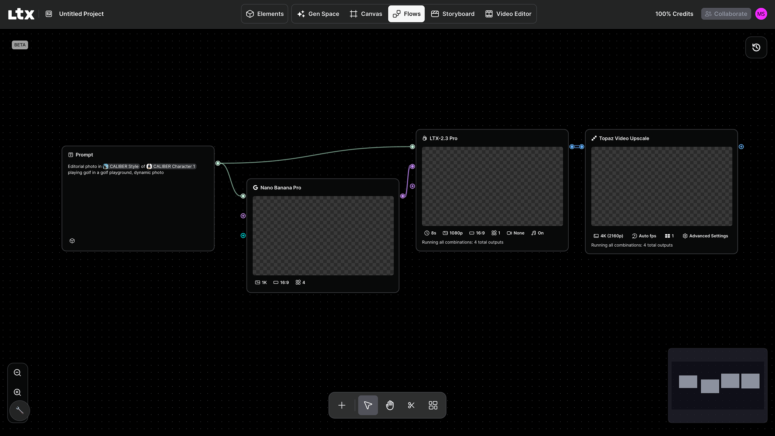Click Topaz Video Upscale input connector

582,147
